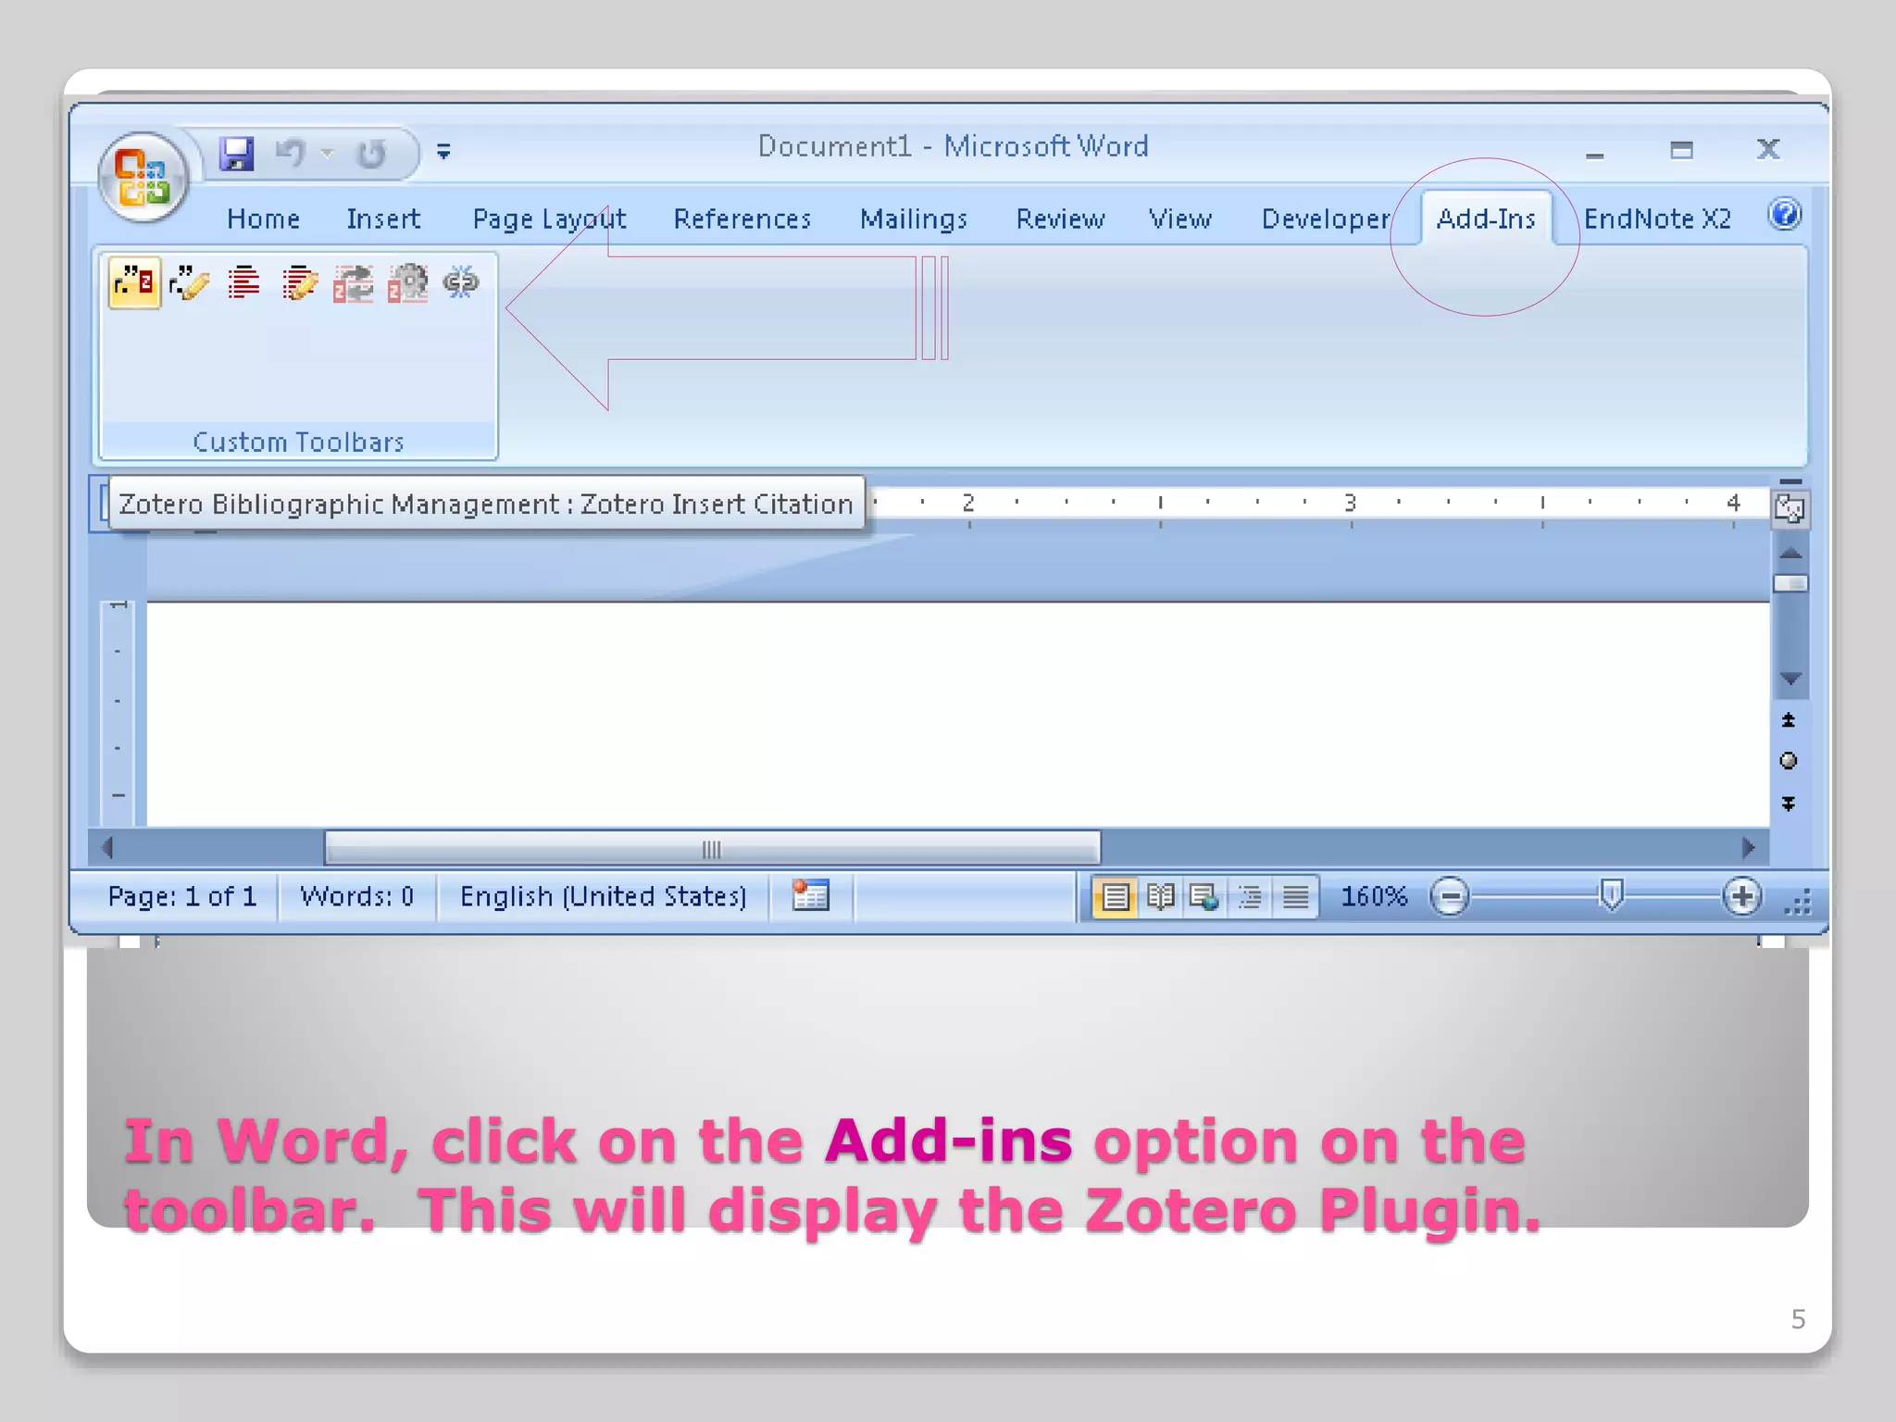Click the Redo icon in Quick Access

coord(371,153)
